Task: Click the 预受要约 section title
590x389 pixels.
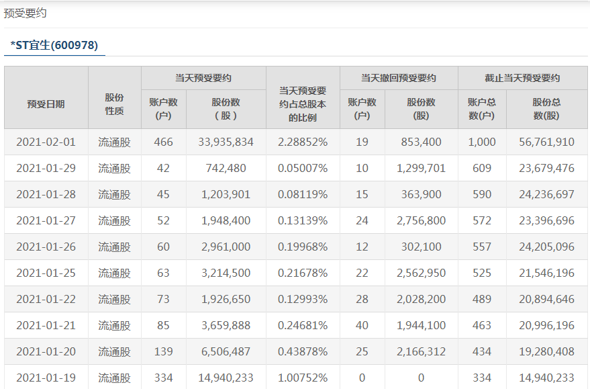Action: tap(25, 13)
